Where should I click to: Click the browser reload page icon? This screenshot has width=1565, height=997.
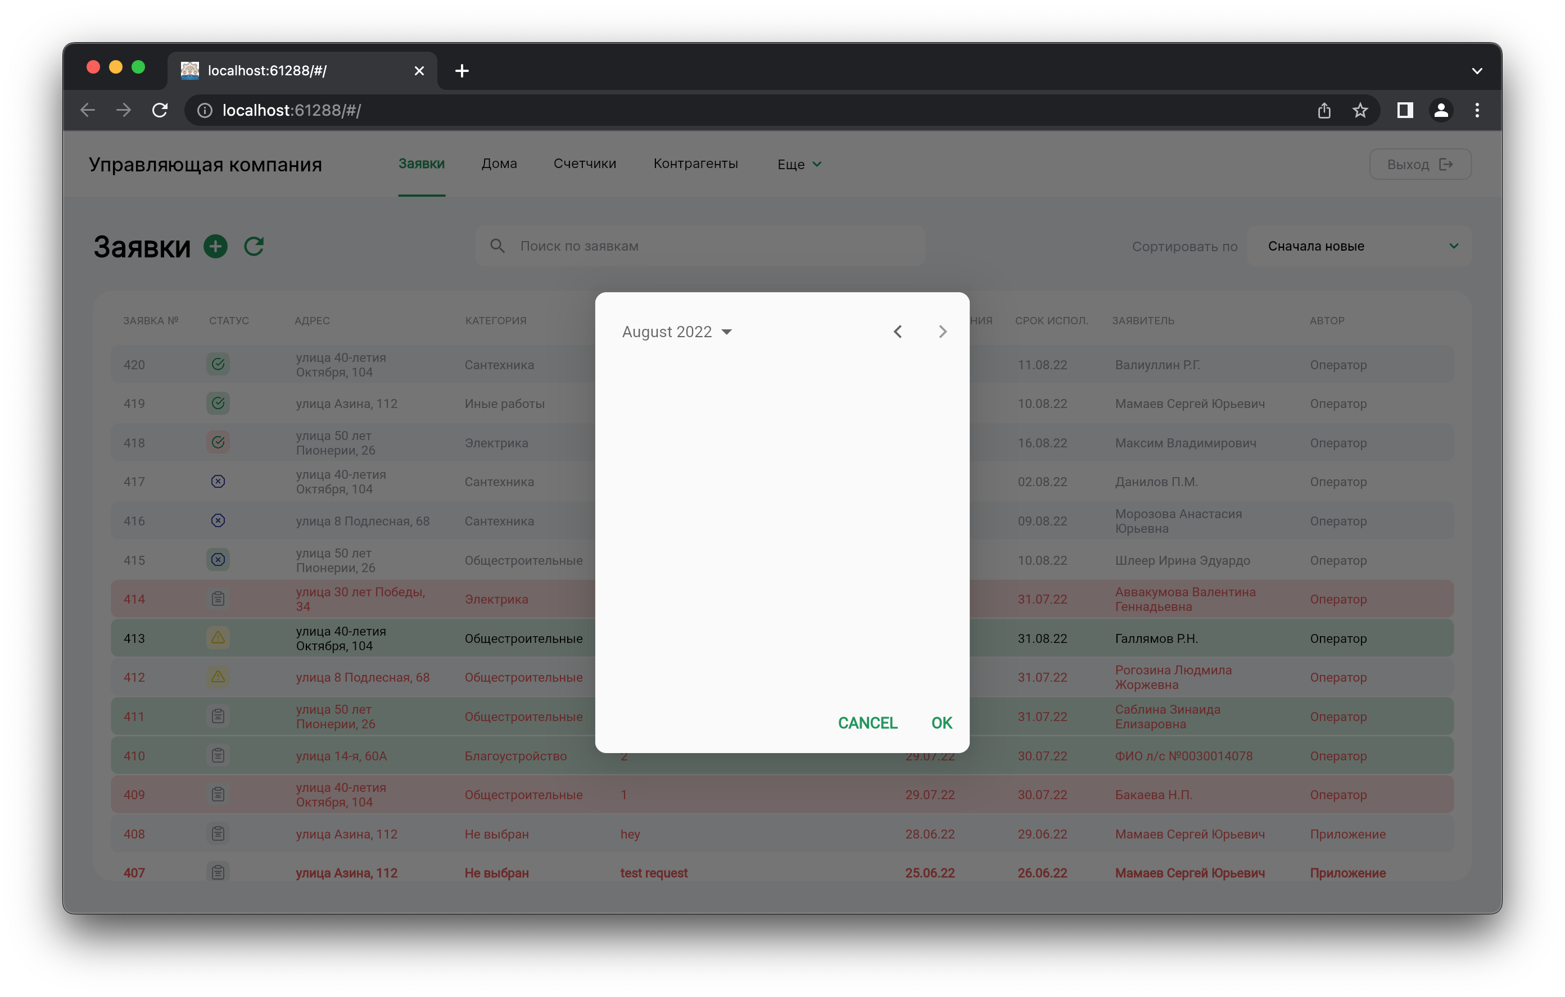160,111
